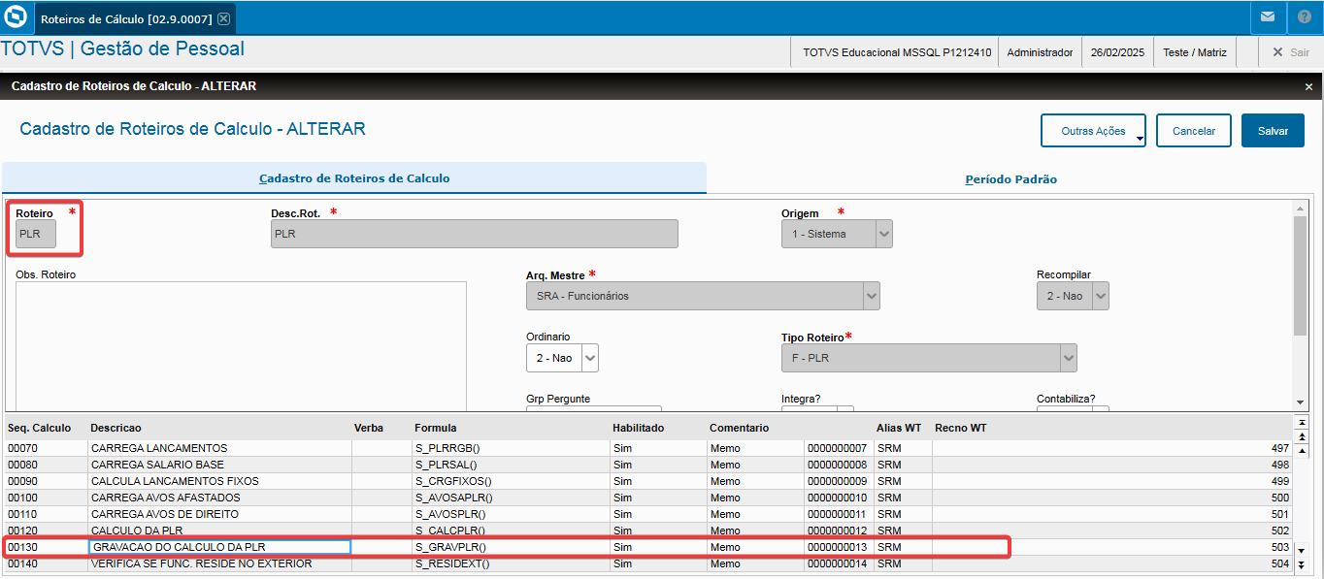
Task: Click the S_AVOSPLR() formula cell
Action: (511, 514)
